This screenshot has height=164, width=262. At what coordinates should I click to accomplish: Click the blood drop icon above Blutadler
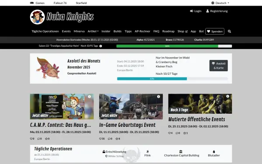point(214,152)
